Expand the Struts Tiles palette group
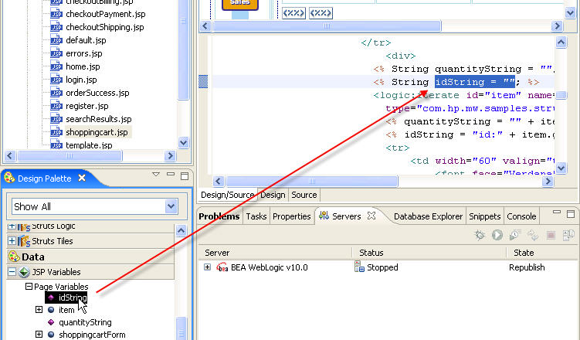The width and height of the screenshot is (580, 340). coord(12,241)
